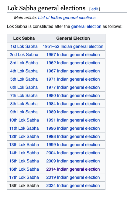Go to 10th Lok Sabha article
Viewport: 127px width, 197px height.
pyautogui.click(x=24, y=120)
